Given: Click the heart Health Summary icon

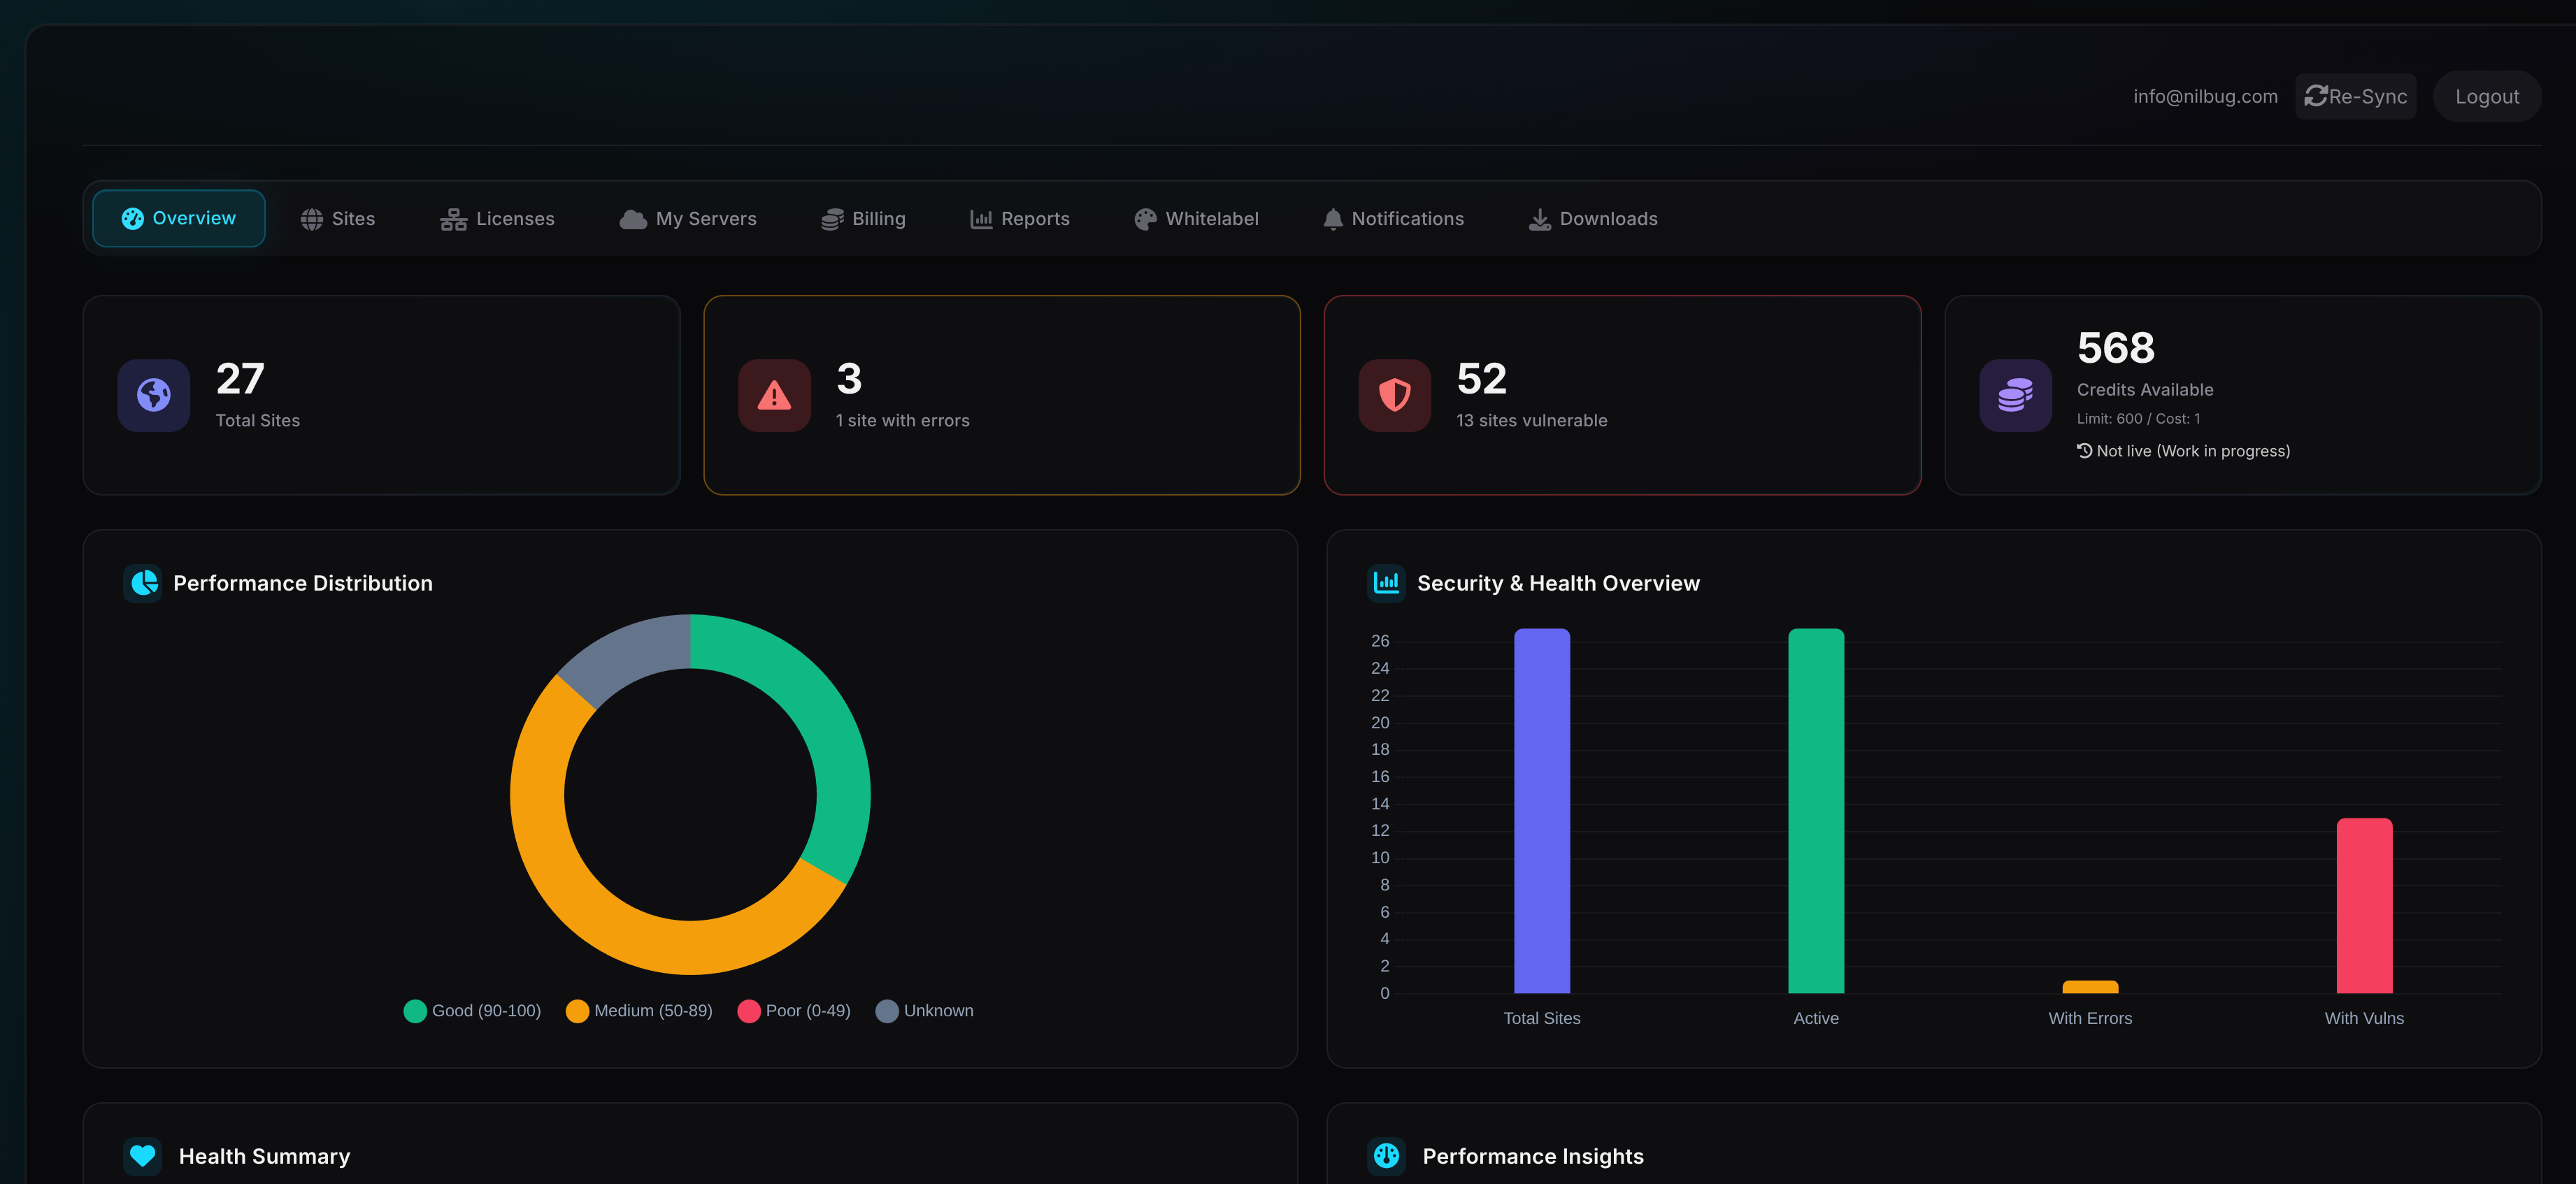Looking at the screenshot, I should (143, 1155).
